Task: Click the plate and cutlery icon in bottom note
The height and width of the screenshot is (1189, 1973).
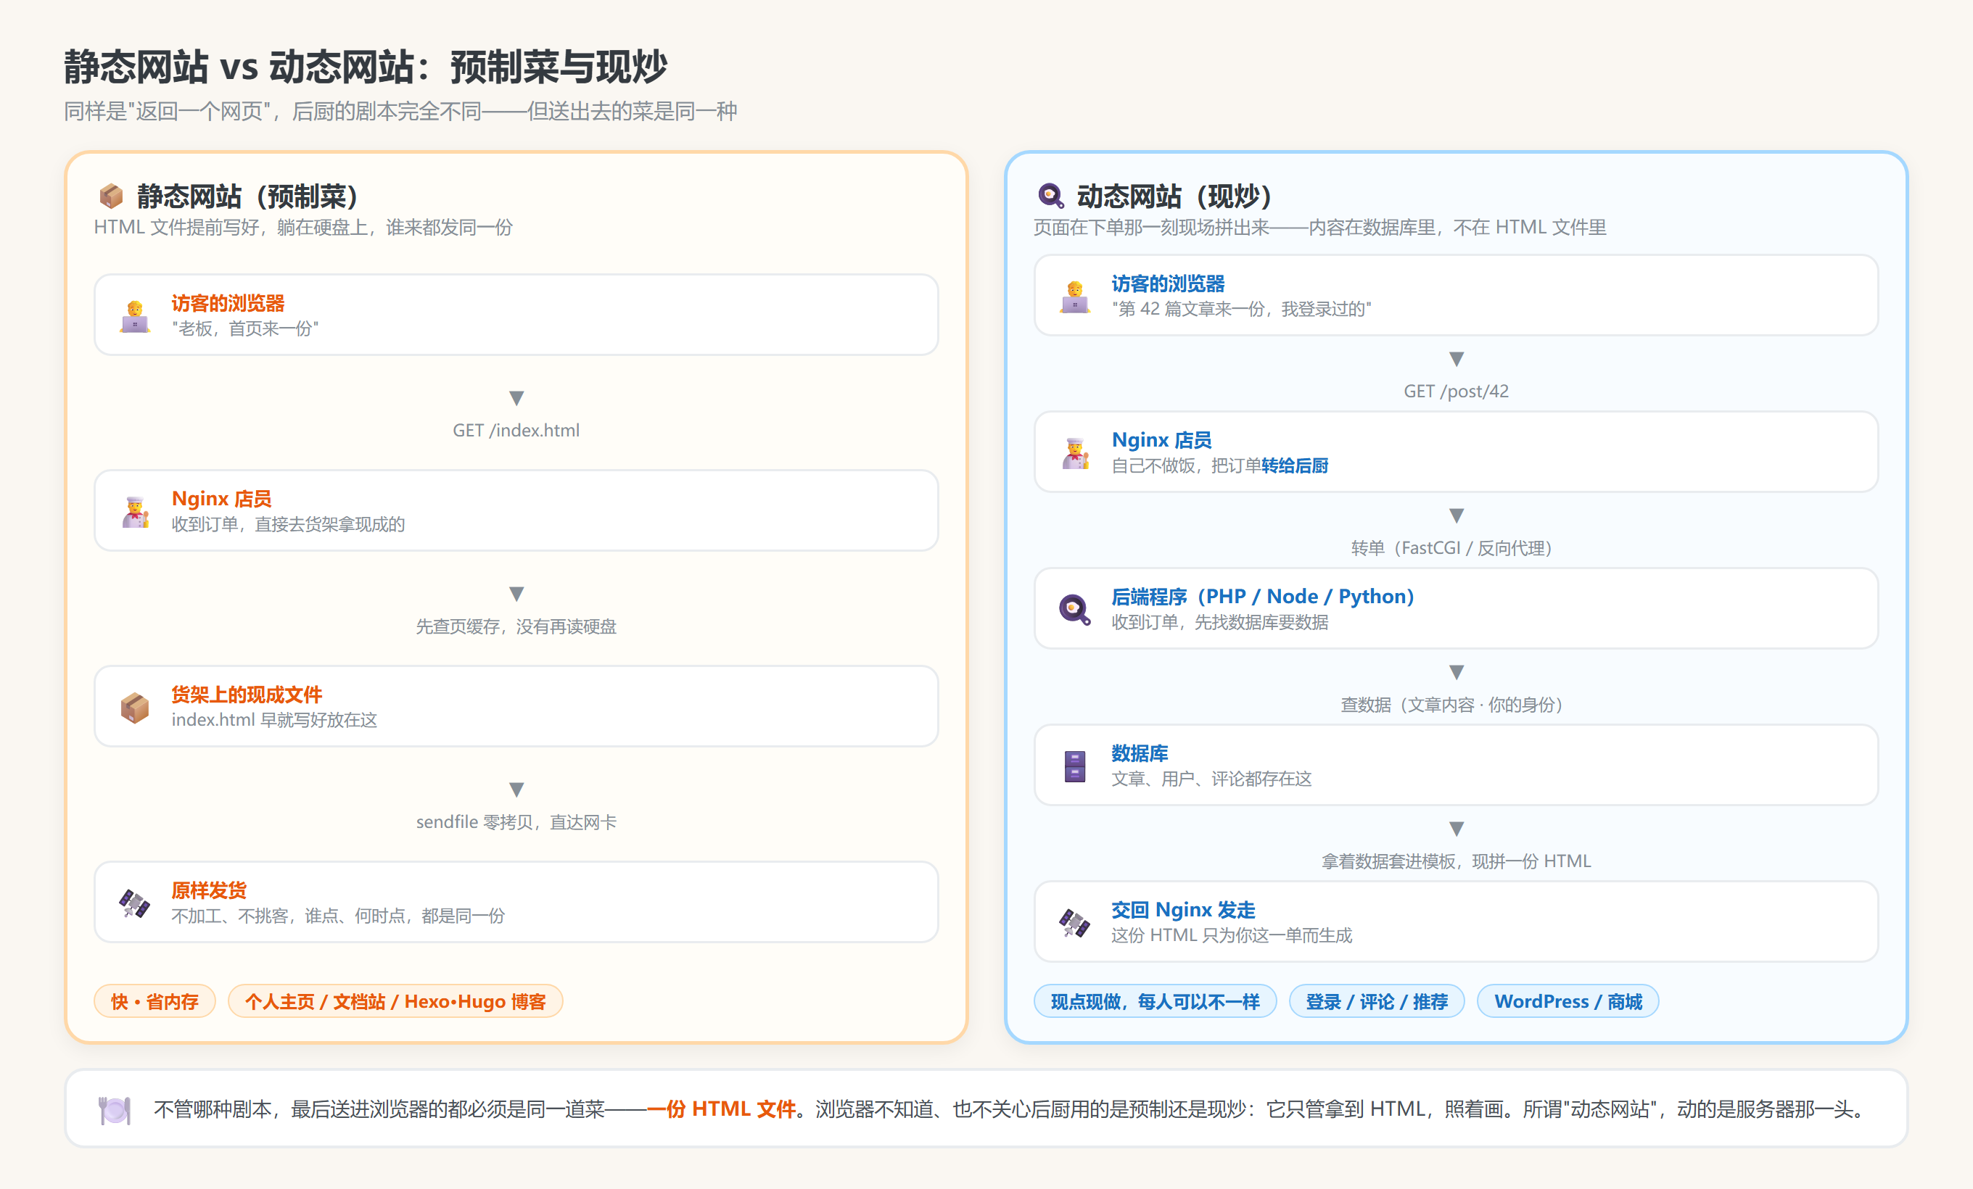Action: point(115,1109)
